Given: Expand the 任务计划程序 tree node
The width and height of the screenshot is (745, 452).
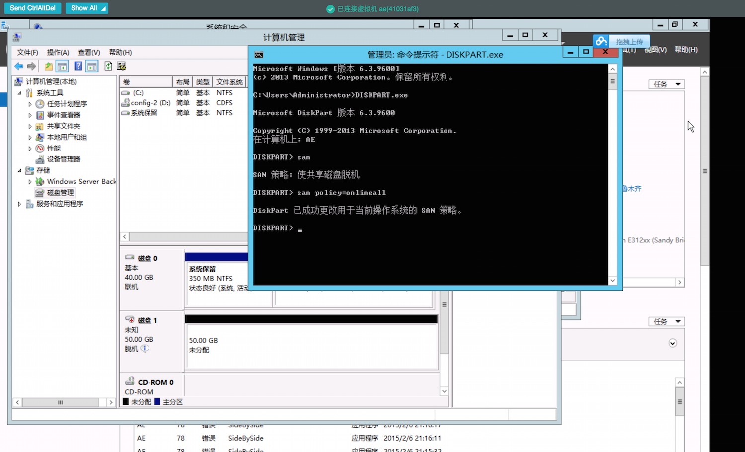Looking at the screenshot, I should (30, 104).
